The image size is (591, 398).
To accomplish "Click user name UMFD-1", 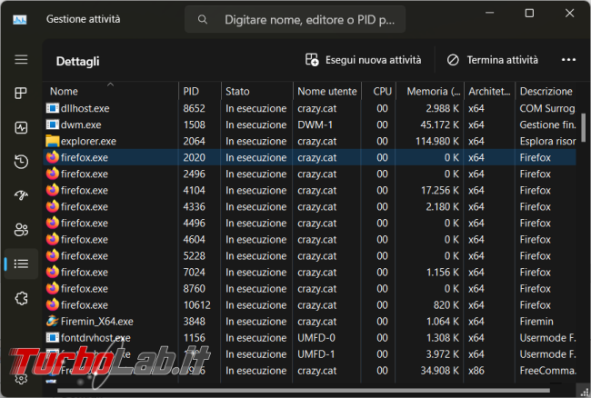I will [x=316, y=354].
